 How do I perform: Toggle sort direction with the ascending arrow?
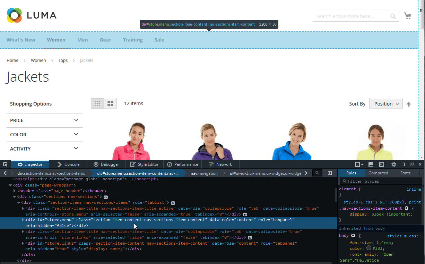coord(409,103)
